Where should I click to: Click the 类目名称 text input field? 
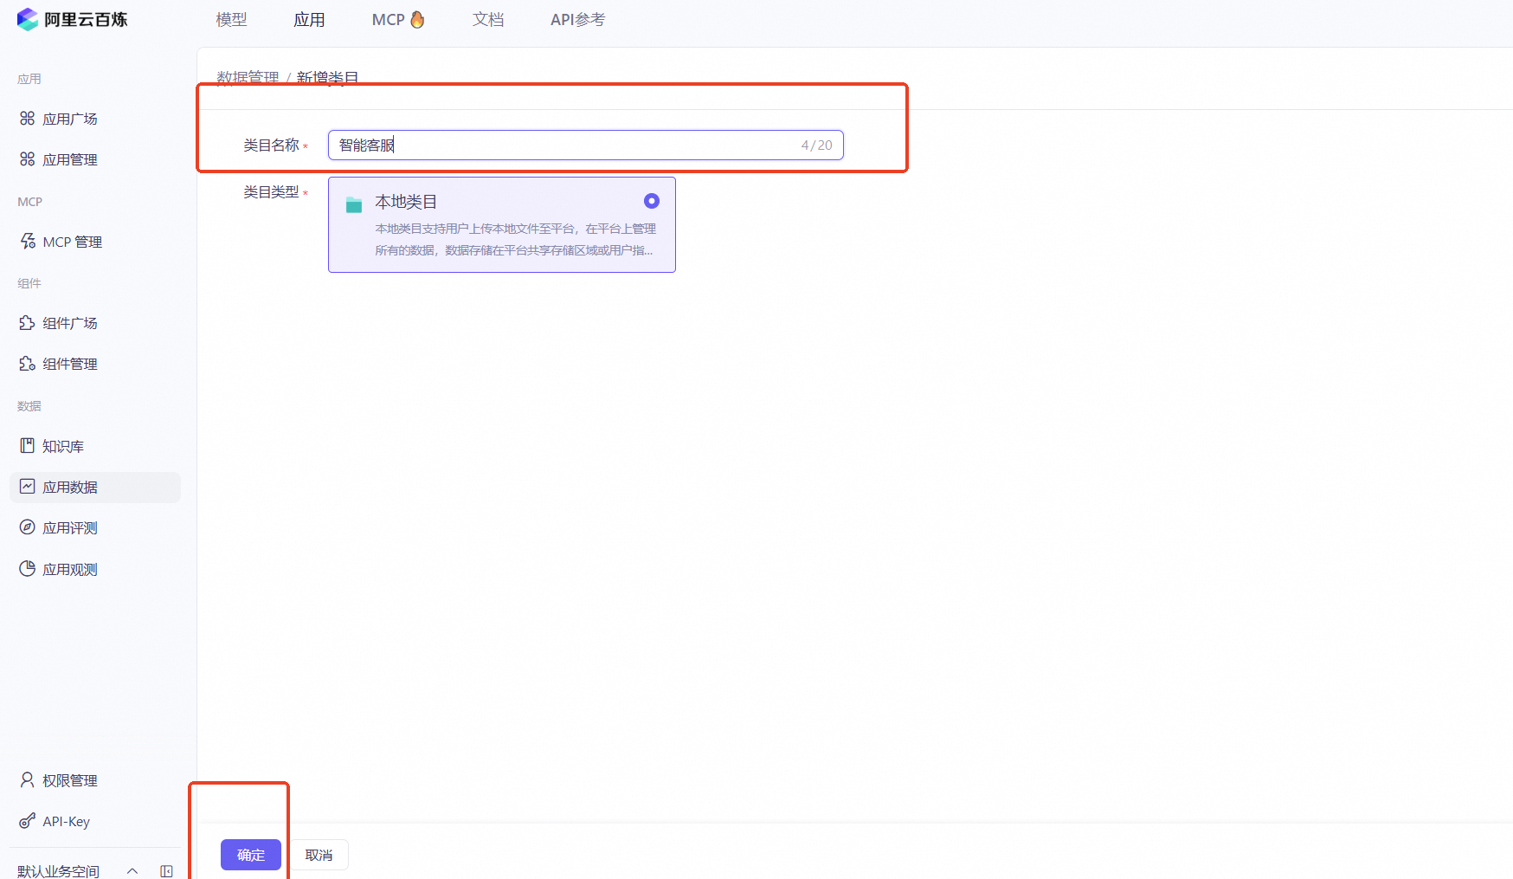point(586,145)
